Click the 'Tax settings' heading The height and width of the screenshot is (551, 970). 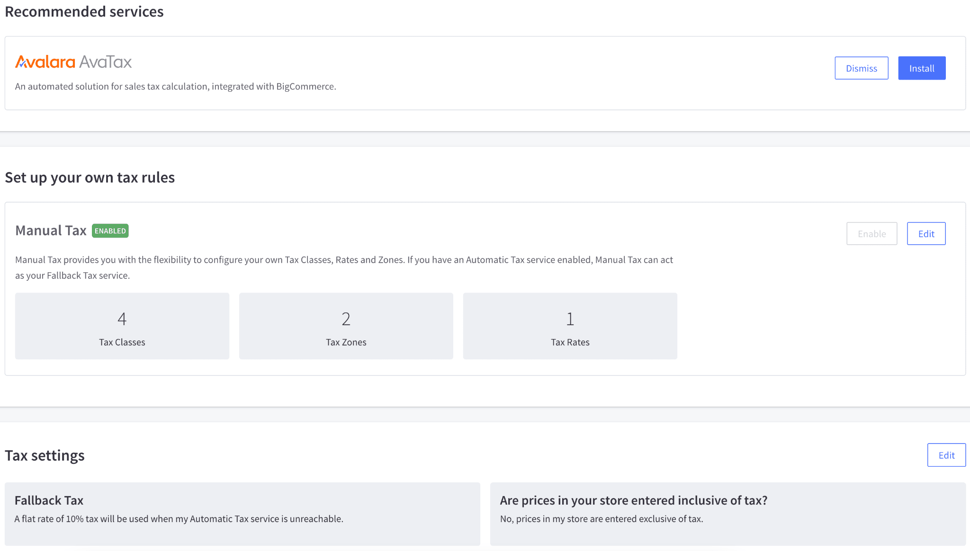45,455
